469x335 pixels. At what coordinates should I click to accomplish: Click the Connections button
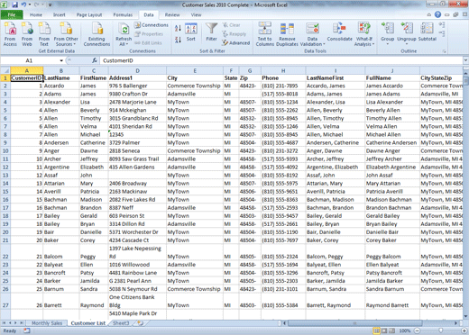tap(152, 25)
